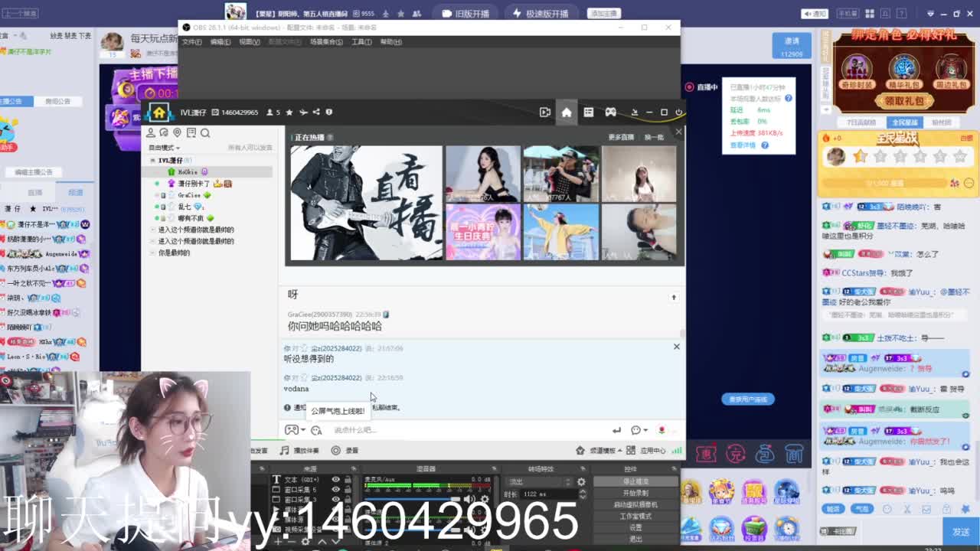Open the gamepad icon in YY header
980x551 pixels.
tap(610, 112)
